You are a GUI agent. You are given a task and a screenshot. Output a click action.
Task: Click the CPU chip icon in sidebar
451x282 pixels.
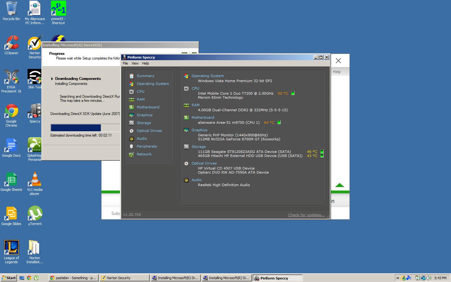[x=132, y=91]
